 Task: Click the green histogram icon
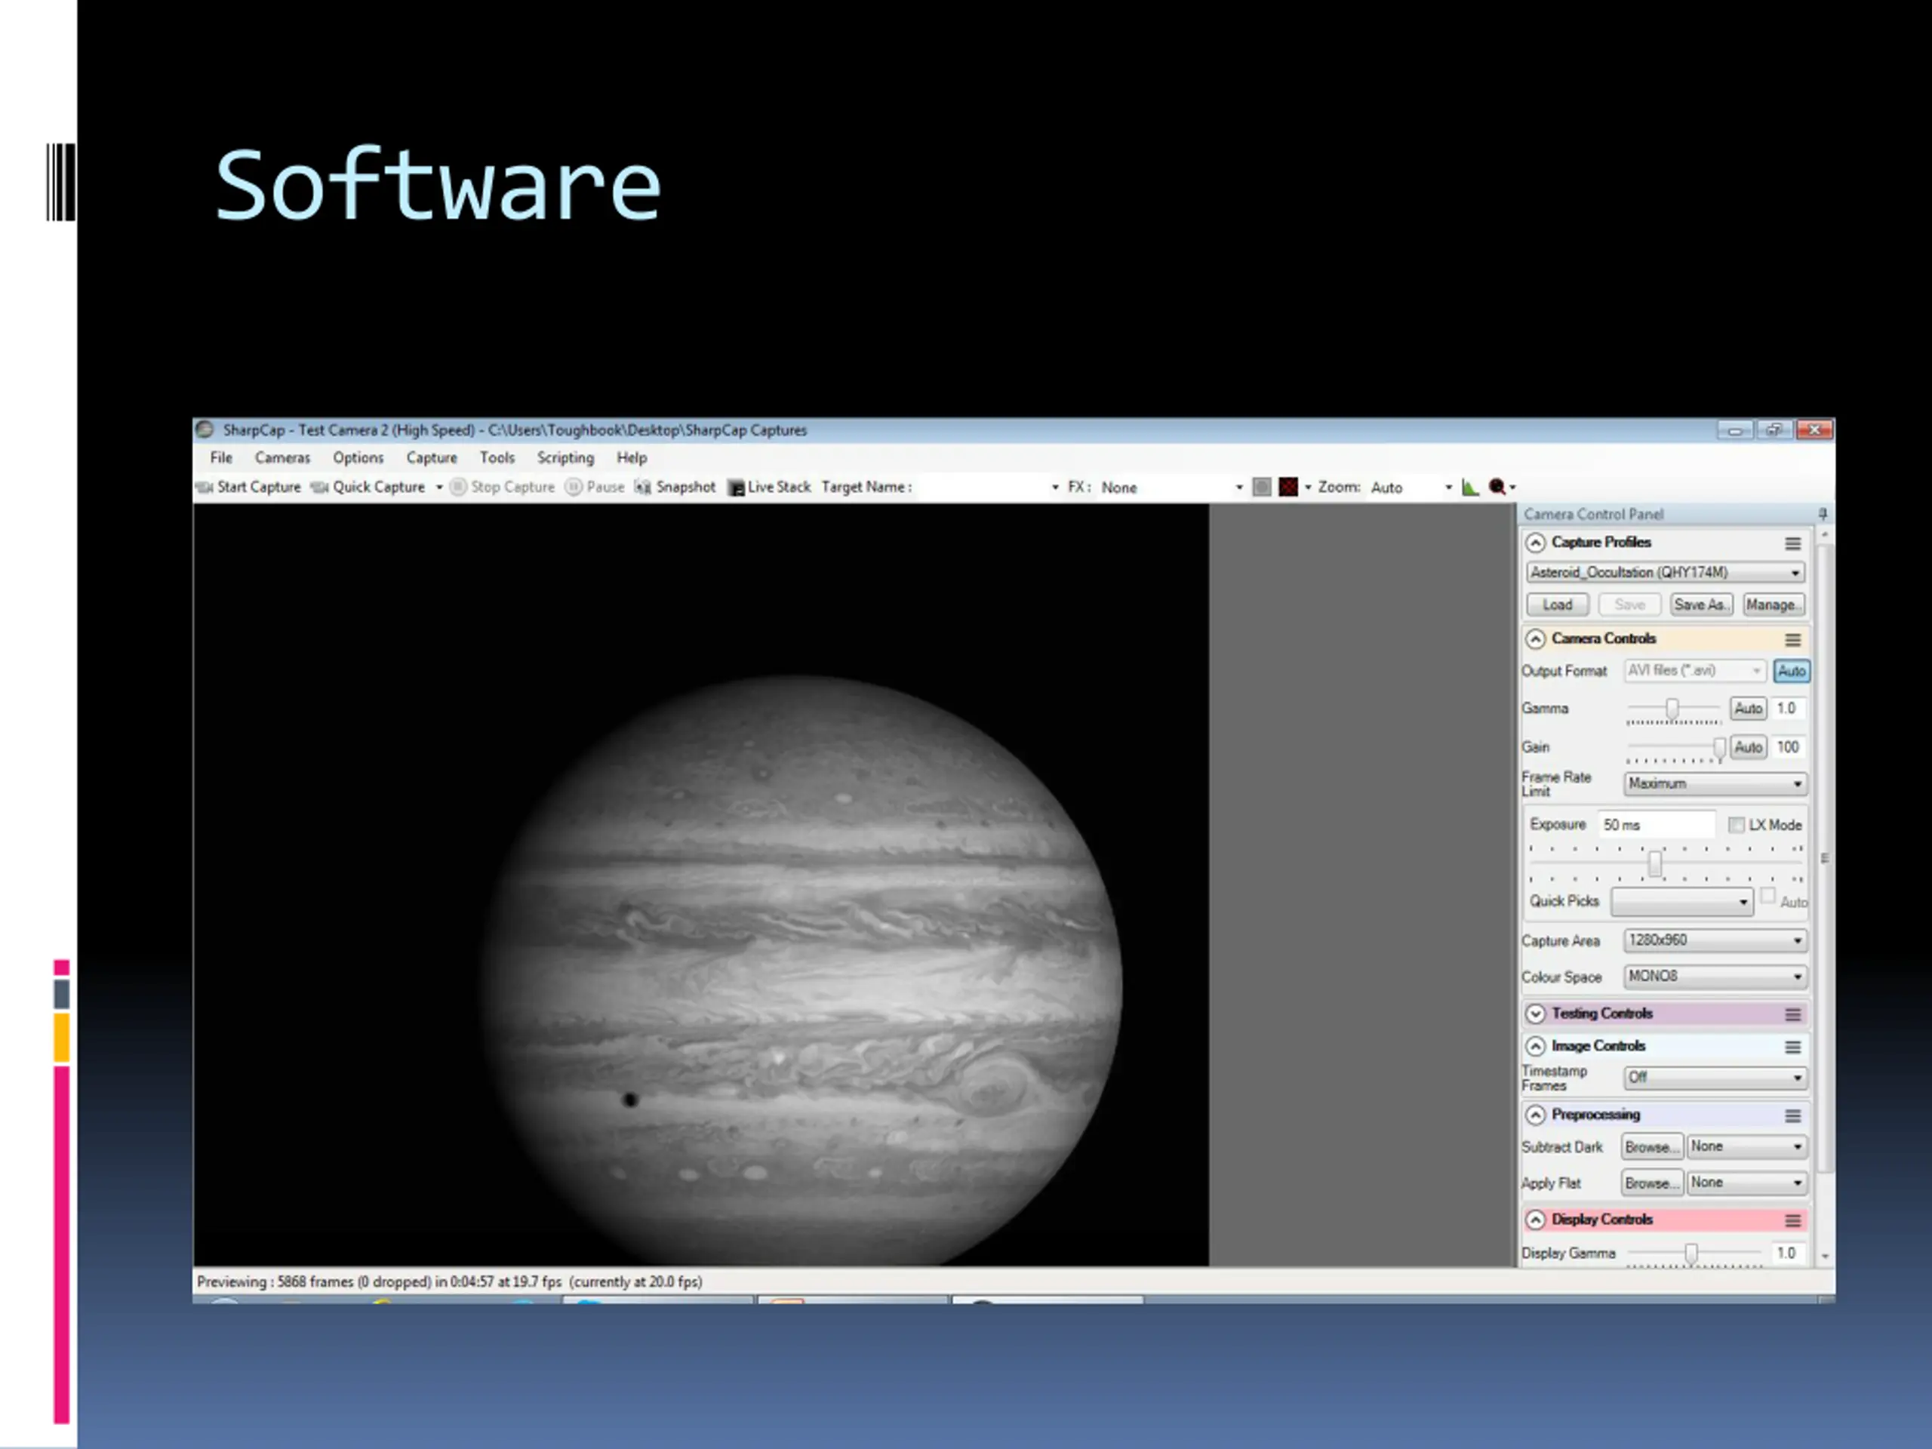click(1470, 488)
